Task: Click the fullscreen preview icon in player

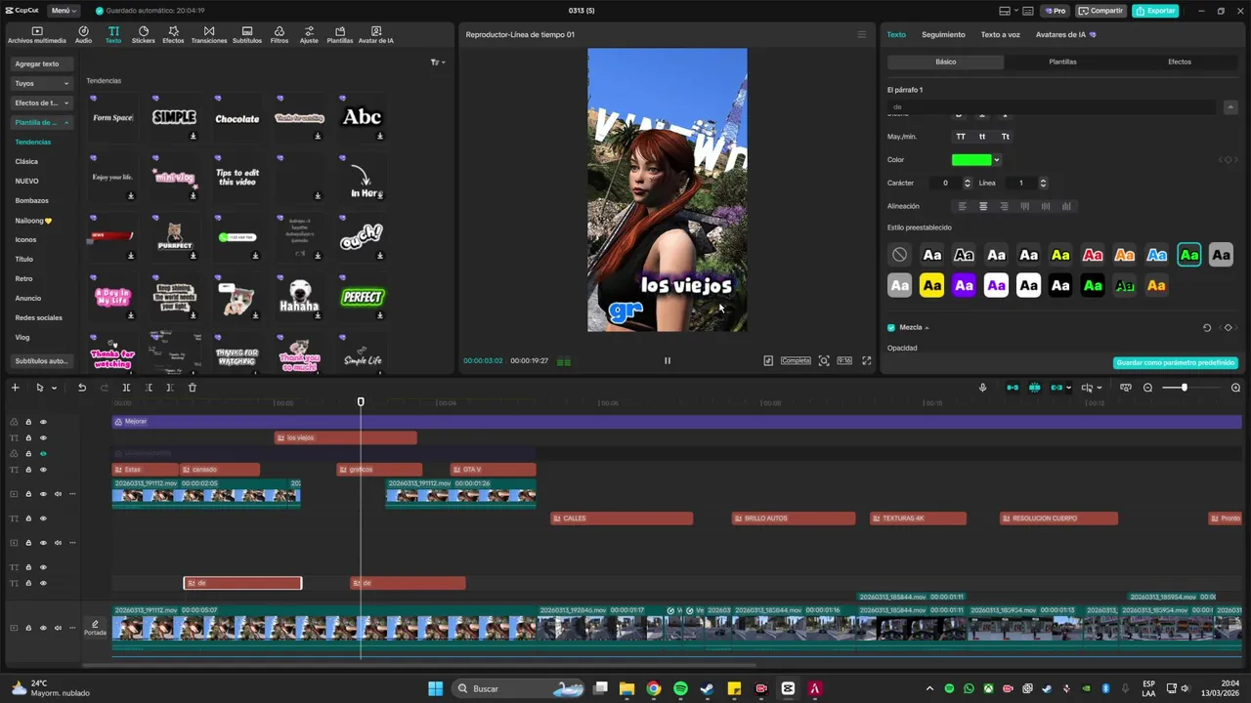Action: [x=866, y=360]
